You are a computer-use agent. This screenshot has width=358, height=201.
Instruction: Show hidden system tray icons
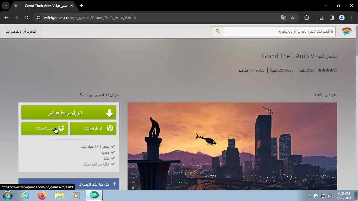tap(309, 196)
